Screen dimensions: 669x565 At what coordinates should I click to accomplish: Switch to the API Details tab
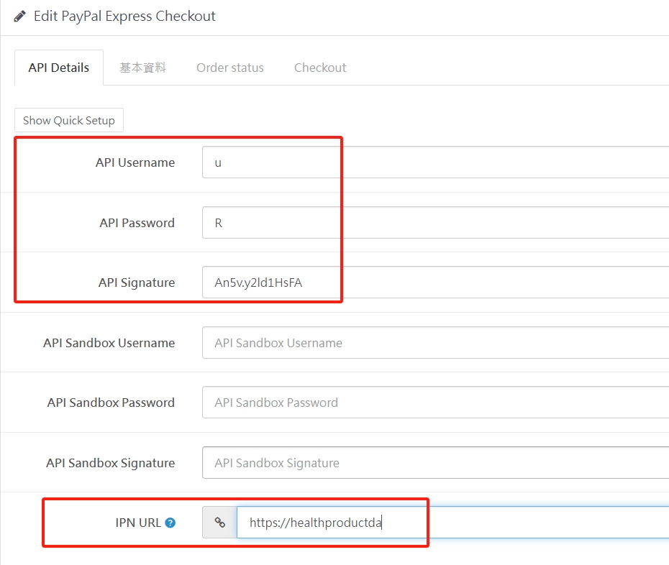[x=59, y=68]
